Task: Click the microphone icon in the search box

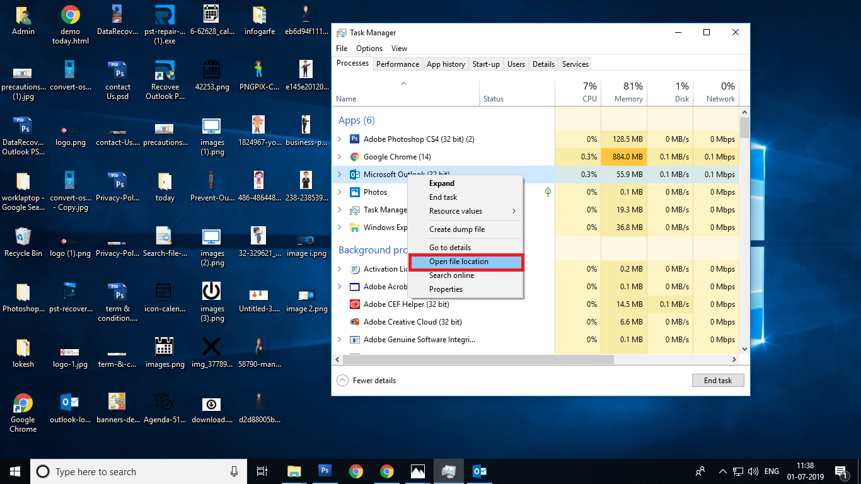Action: click(234, 471)
